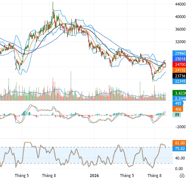Image resolution: width=186 pixels, height=178 pixels.
Task: Click the blue 75.82 stochastic label
Action: [179, 148]
